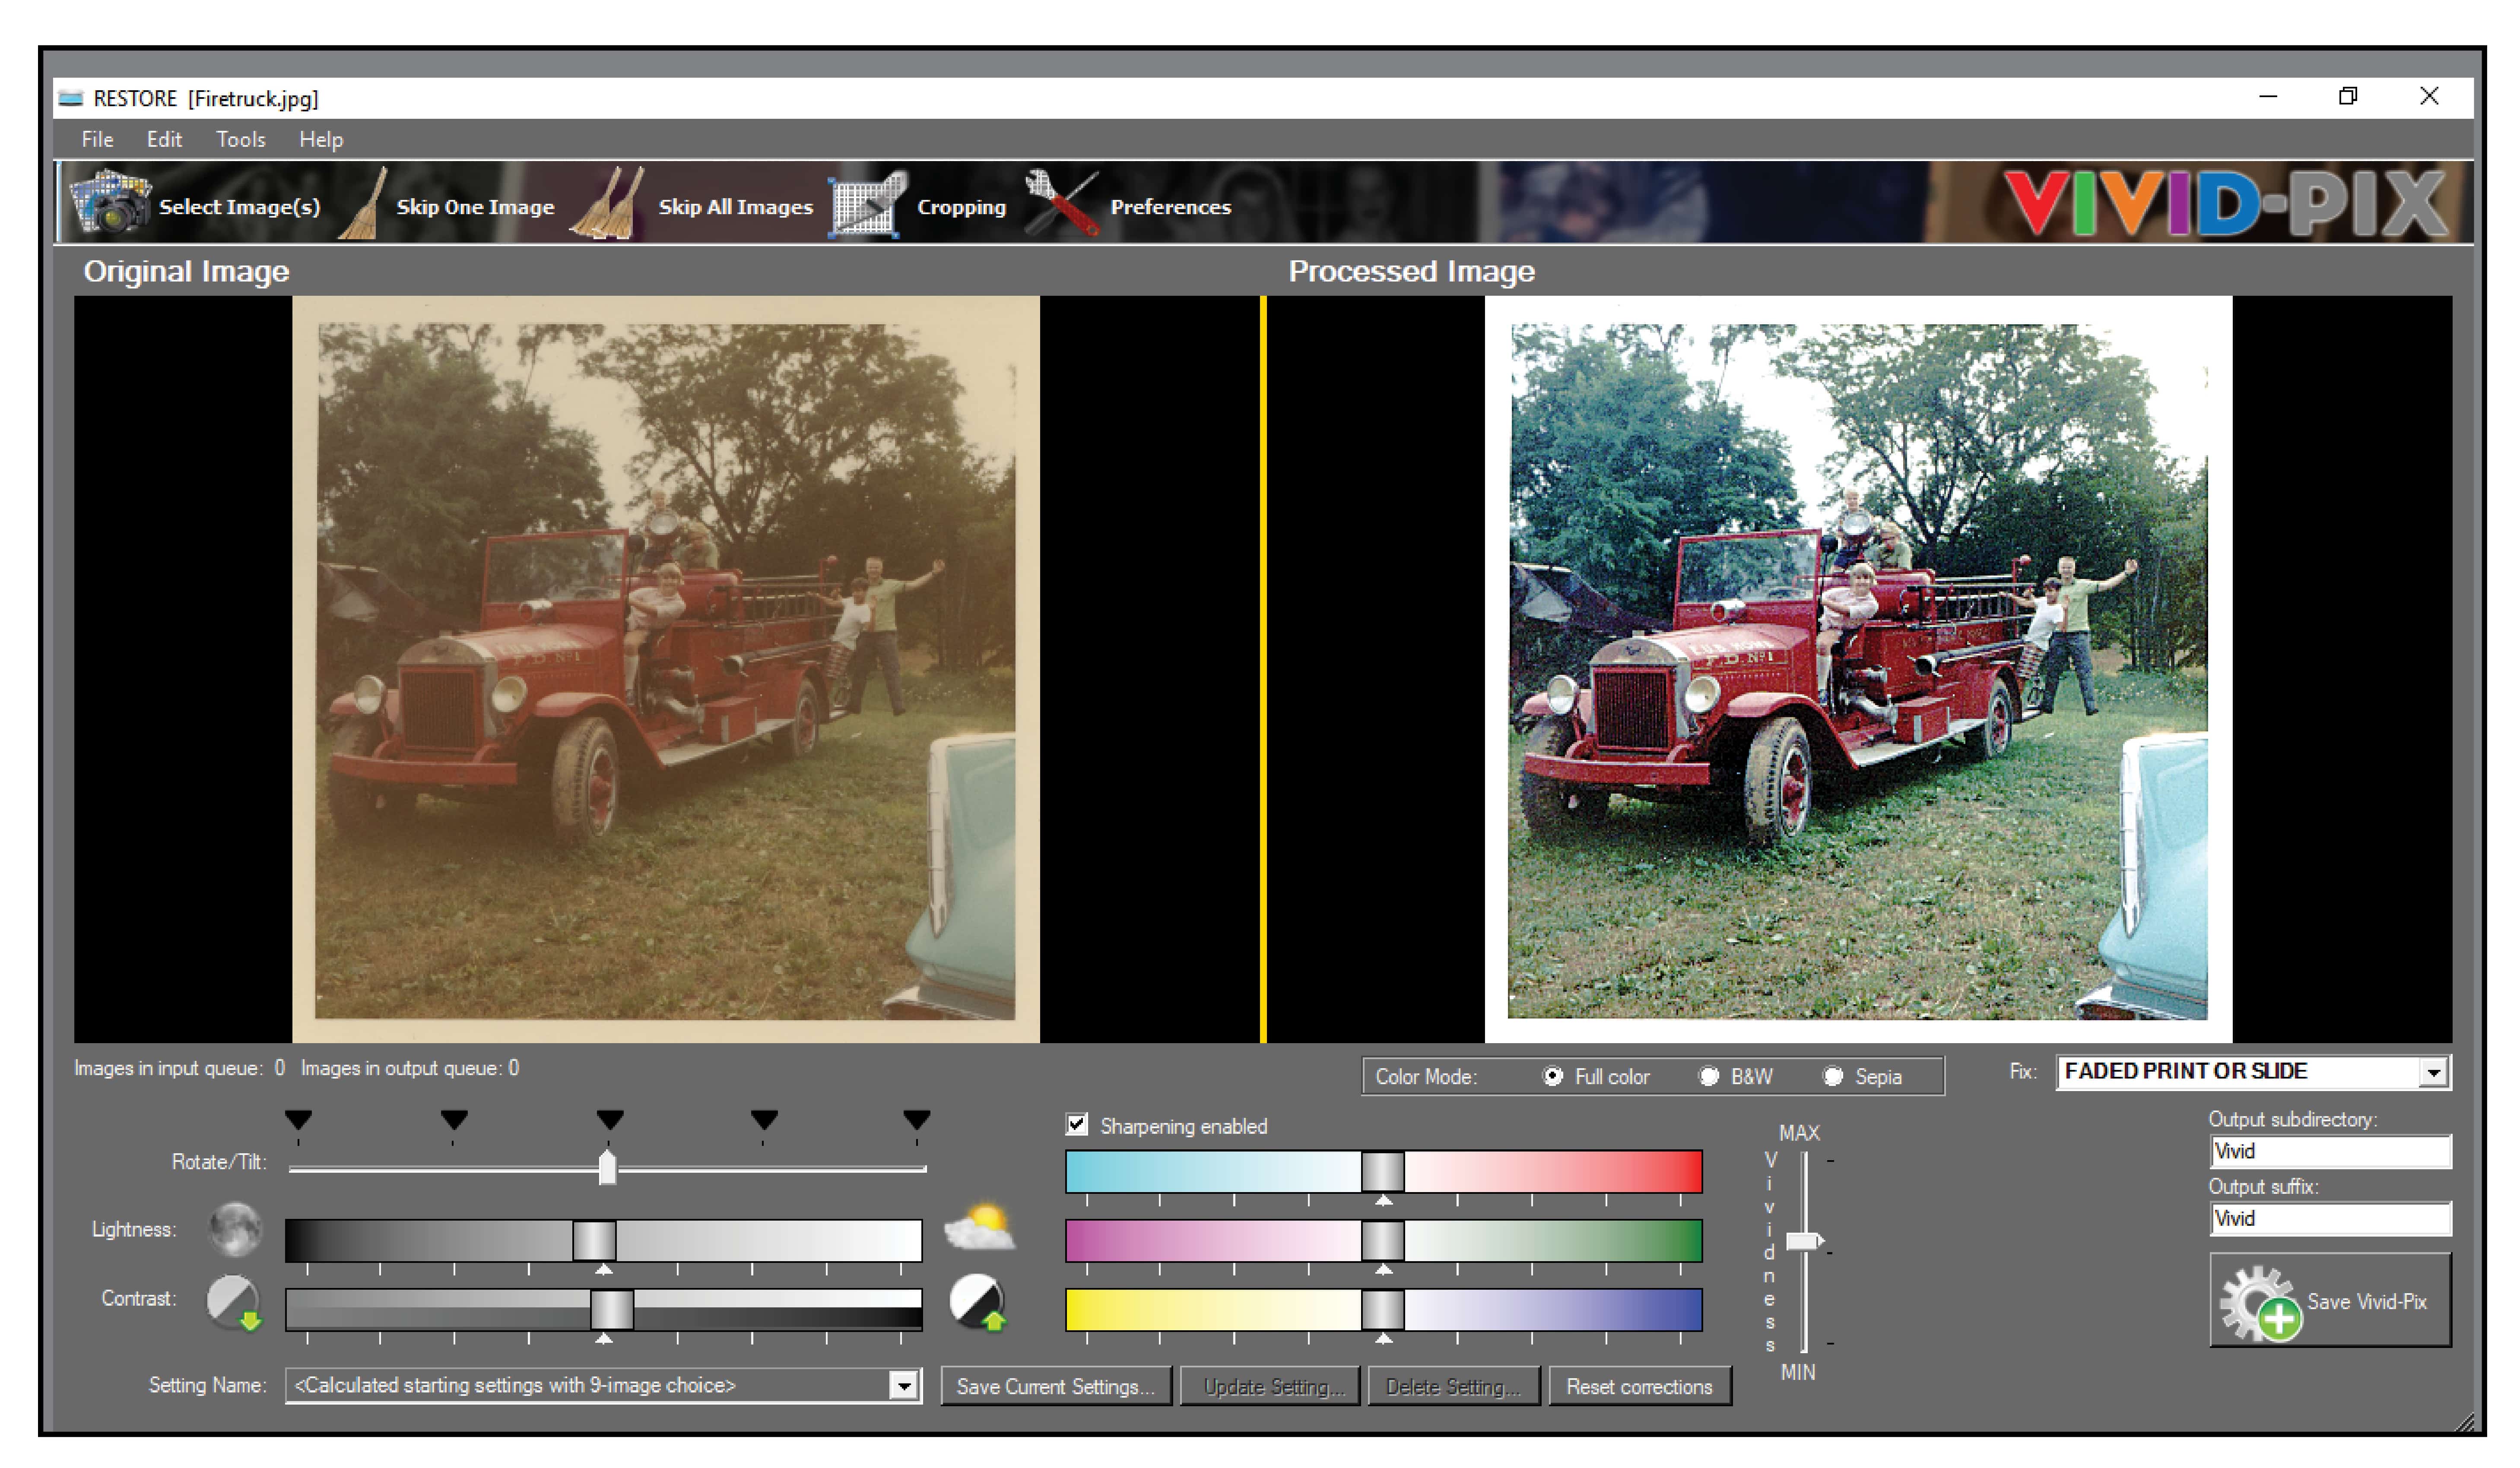The height and width of the screenshot is (1468, 2520).
Task: Click the increase contrast icon with up arrow
Action: 977,1302
